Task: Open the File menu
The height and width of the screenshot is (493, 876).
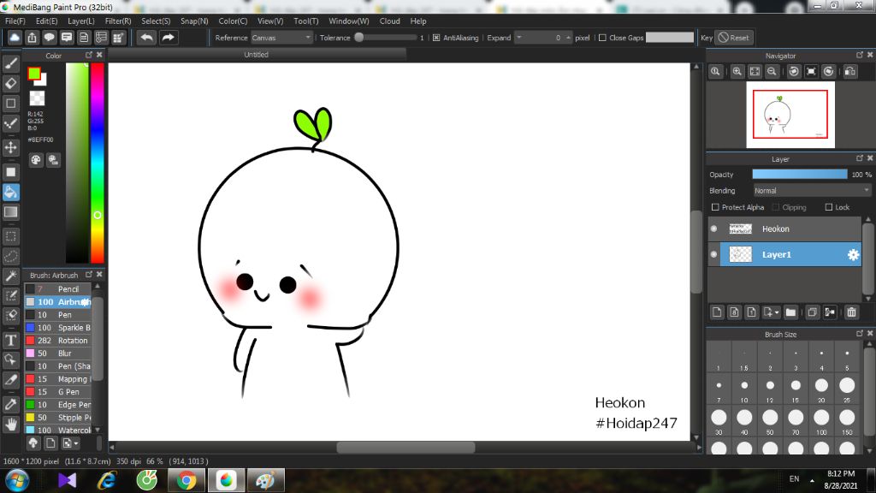Action: pos(15,21)
